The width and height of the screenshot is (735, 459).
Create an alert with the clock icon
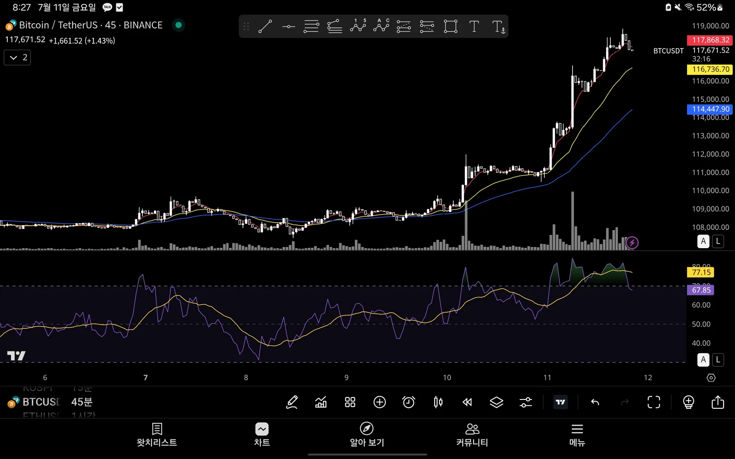(408, 402)
